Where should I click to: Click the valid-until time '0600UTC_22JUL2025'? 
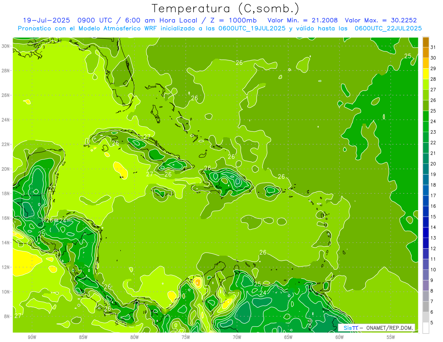pos(388,28)
